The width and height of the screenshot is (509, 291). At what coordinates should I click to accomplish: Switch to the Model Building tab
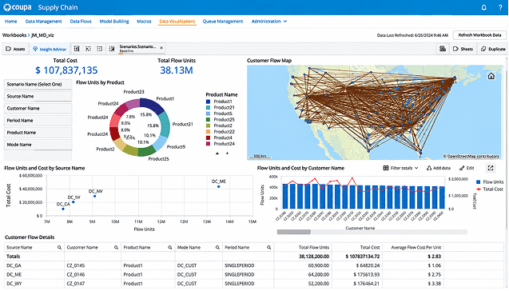tap(114, 22)
